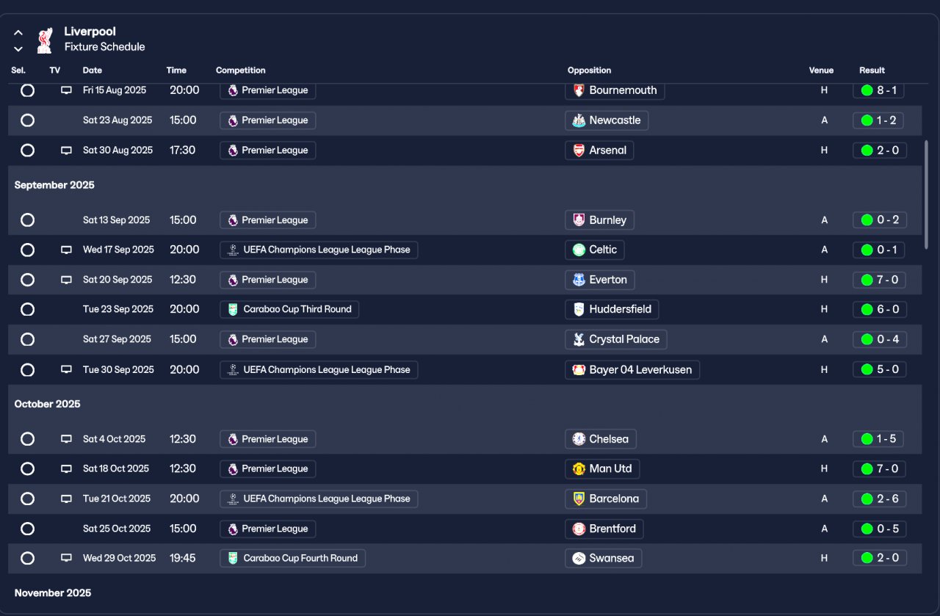Click Carabao Cup icon for Swansea match

click(233, 558)
